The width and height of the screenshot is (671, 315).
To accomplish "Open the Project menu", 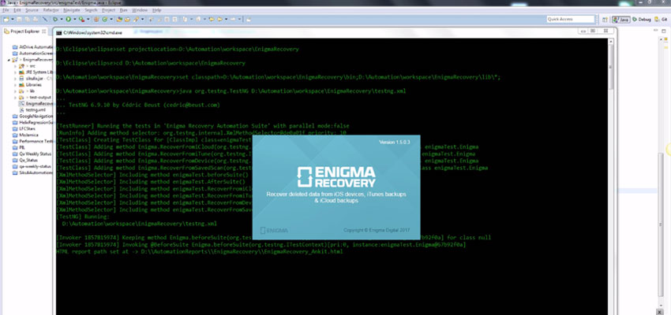I will [x=109, y=9].
